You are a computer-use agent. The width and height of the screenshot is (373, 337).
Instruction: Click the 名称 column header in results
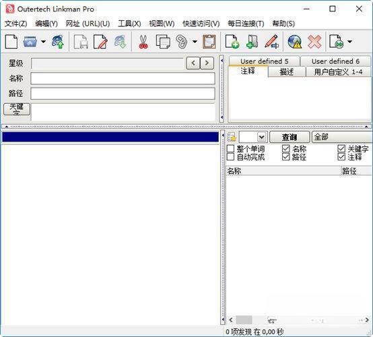(283, 171)
